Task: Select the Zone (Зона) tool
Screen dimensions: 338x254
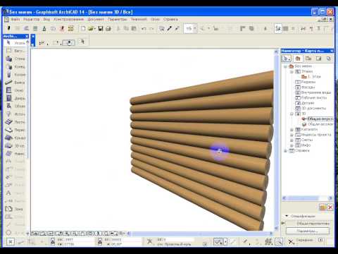Action: [x=15, y=209]
